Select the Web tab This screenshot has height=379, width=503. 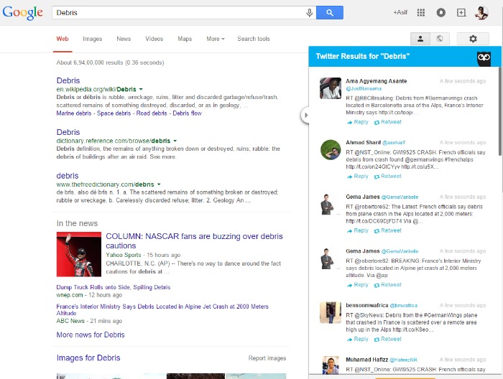point(63,39)
